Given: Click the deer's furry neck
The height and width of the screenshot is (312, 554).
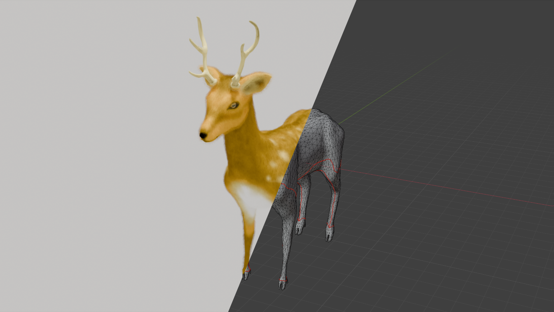Looking at the screenshot, I should tap(241, 144).
